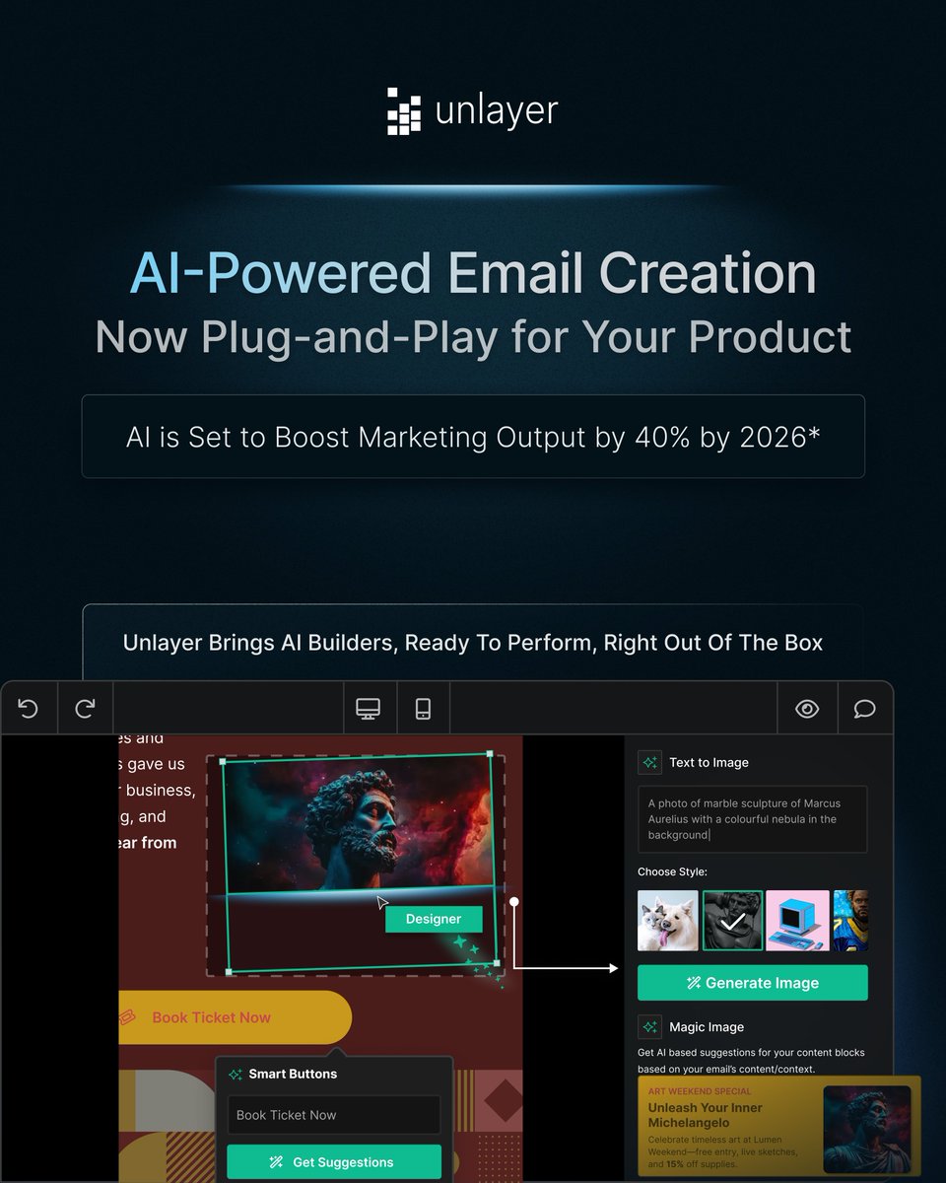Viewport: 946px width, 1183px height.
Task: Click the Text to Image prompt box
Action: (753, 819)
